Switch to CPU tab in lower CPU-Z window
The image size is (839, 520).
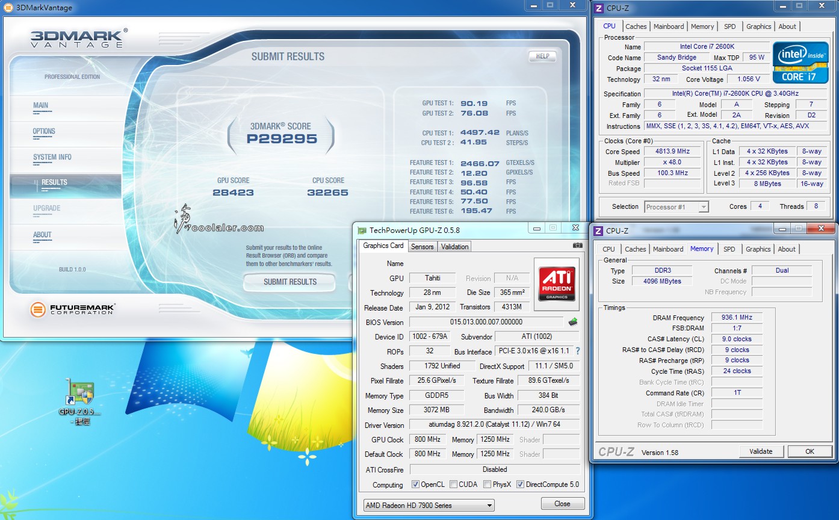(x=609, y=249)
